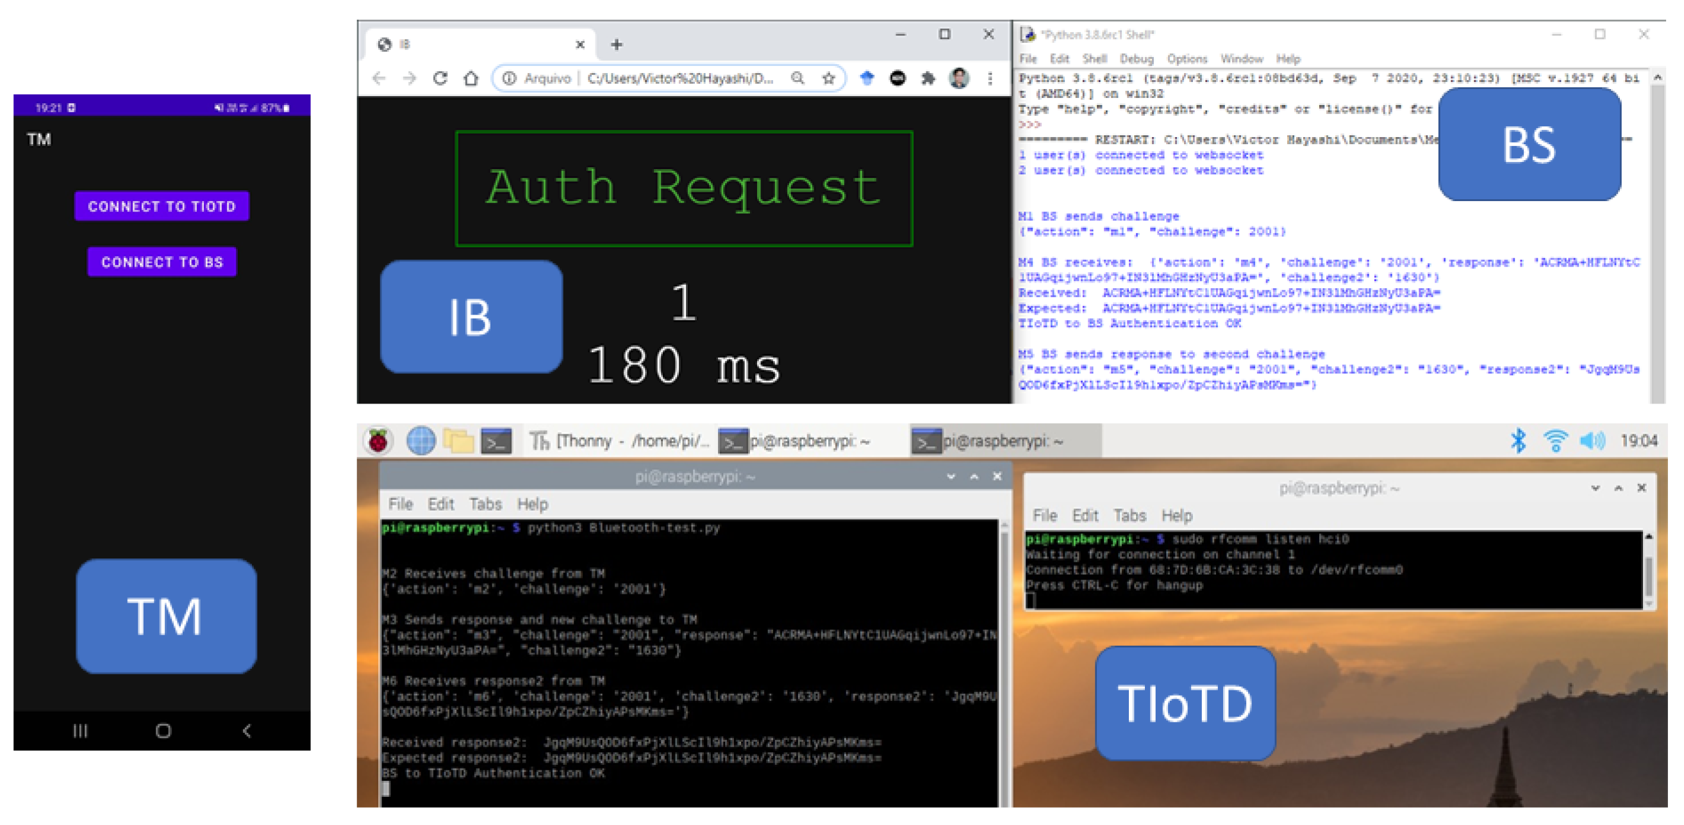The image size is (1684, 825).
Task: Click the Chrome reload page icon
Action: [x=440, y=78]
